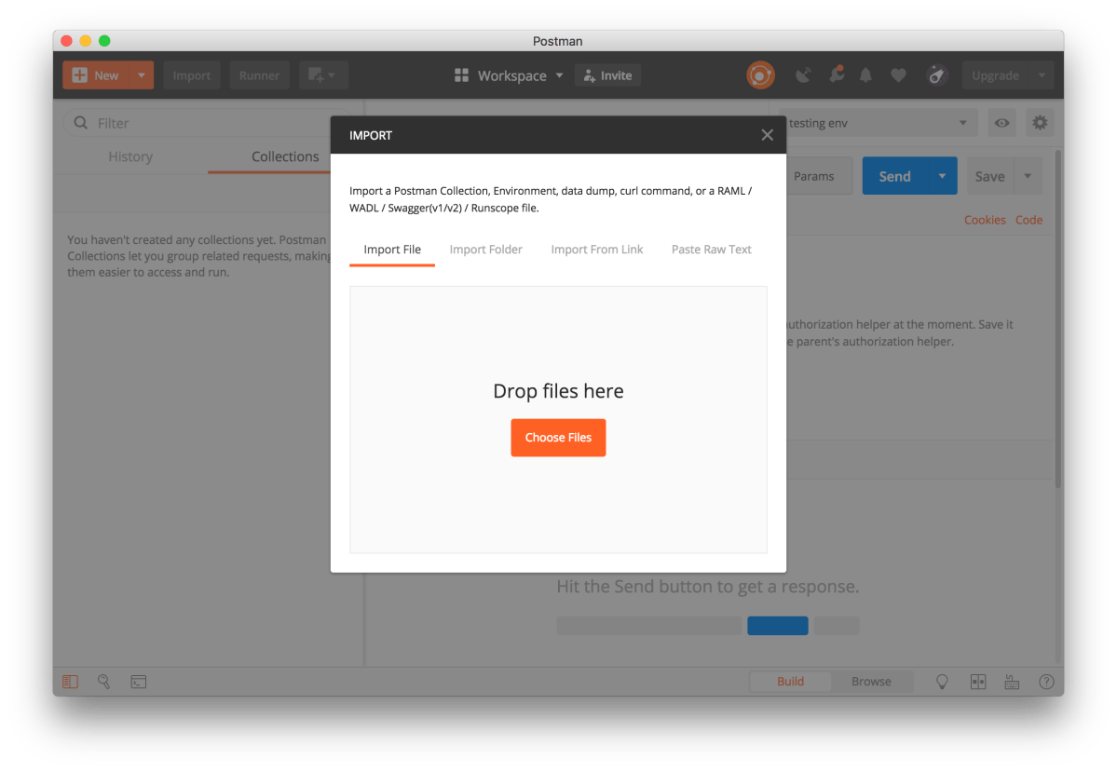Click the two-pane layout icon
The width and height of the screenshot is (1117, 772).
[x=978, y=682]
